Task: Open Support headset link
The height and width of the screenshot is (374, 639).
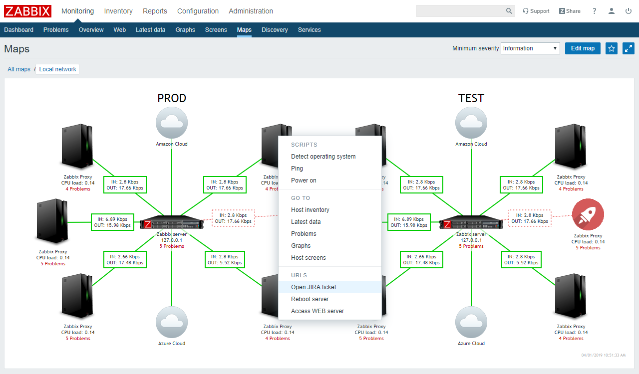Action: pyautogui.click(x=536, y=11)
